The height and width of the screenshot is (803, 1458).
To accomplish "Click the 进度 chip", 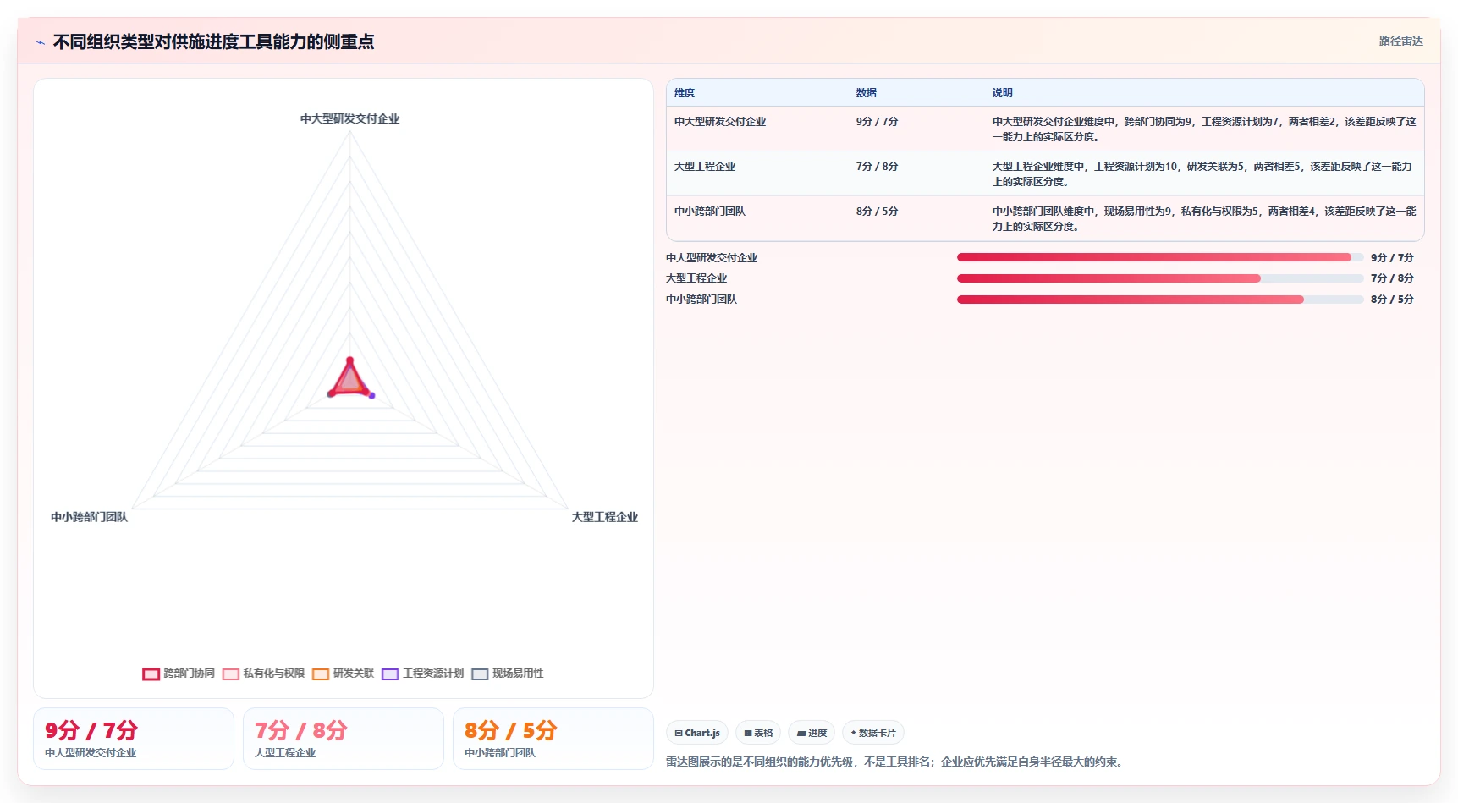I will (812, 733).
